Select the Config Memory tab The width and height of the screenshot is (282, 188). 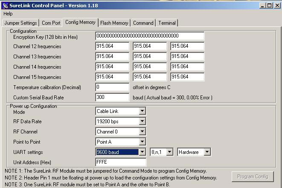pyautogui.click(x=80, y=22)
